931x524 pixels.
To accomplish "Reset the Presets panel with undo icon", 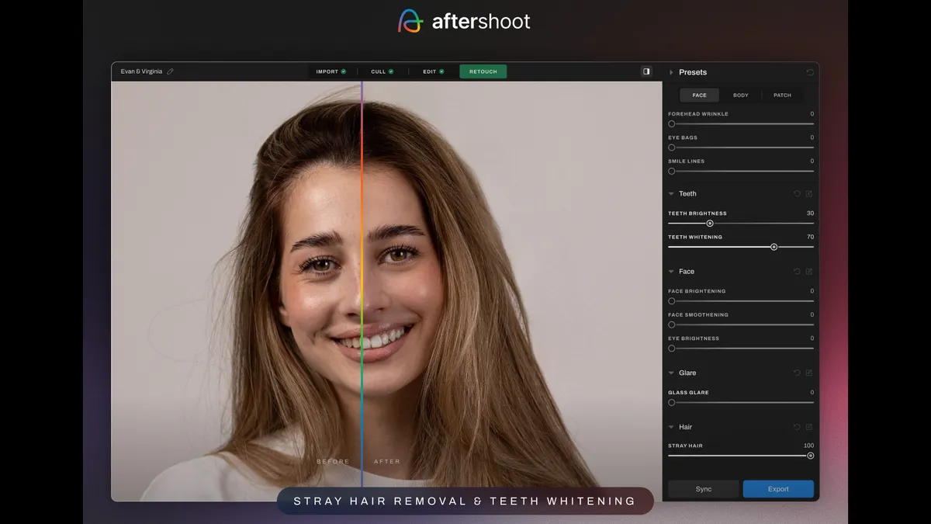I will [x=810, y=72].
